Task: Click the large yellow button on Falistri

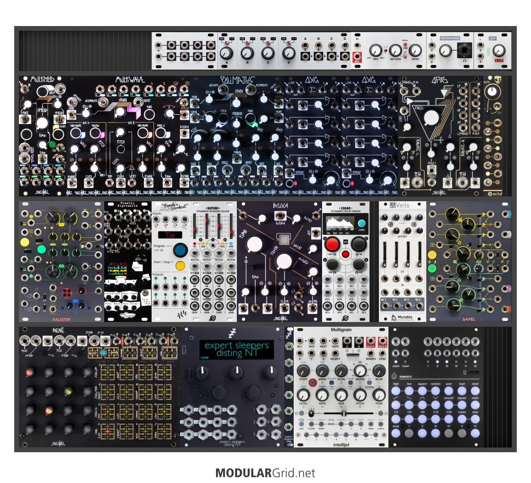Action: pos(25,242)
